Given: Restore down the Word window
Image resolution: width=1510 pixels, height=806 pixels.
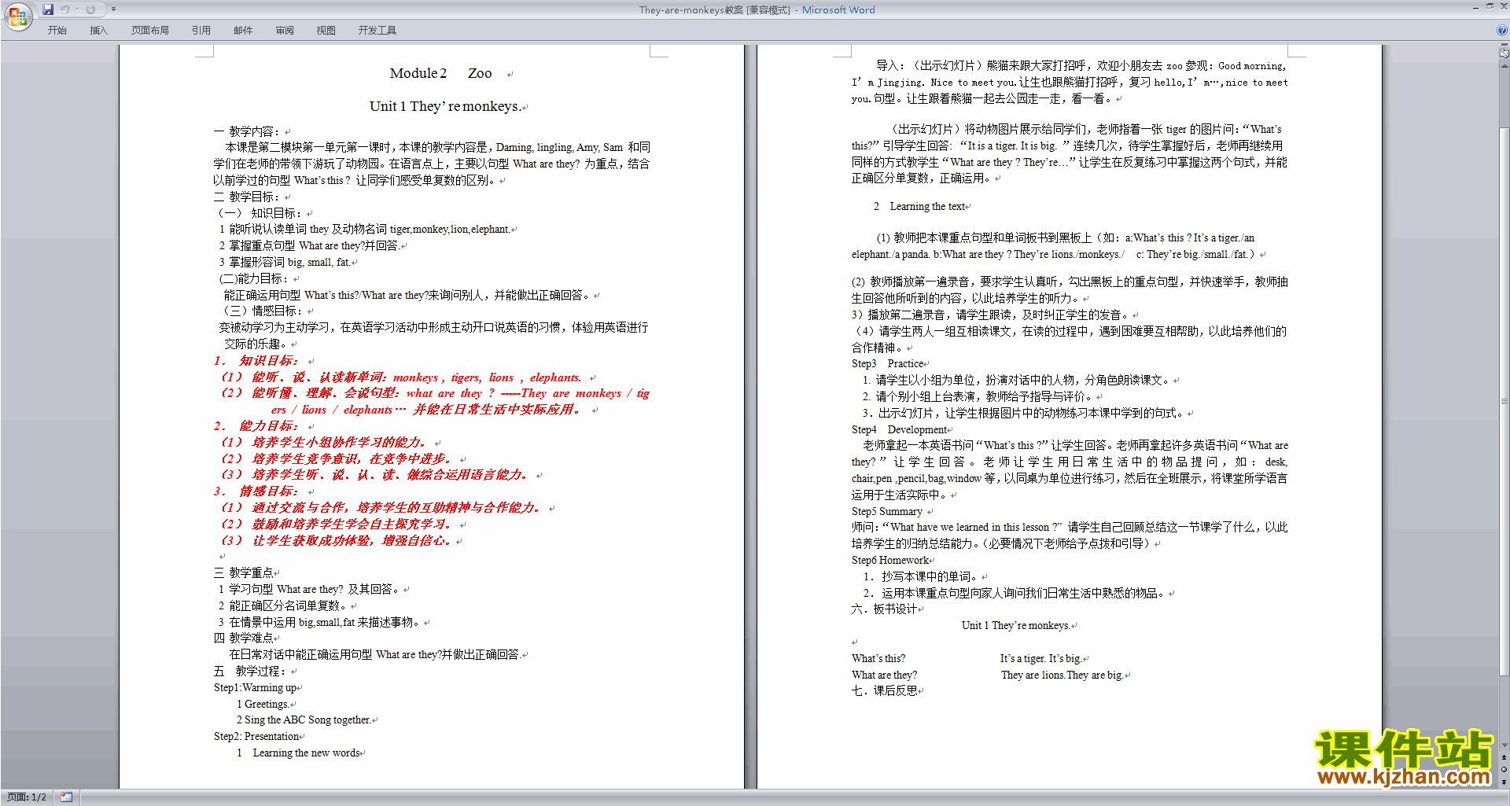Looking at the screenshot, I should [x=1490, y=6].
